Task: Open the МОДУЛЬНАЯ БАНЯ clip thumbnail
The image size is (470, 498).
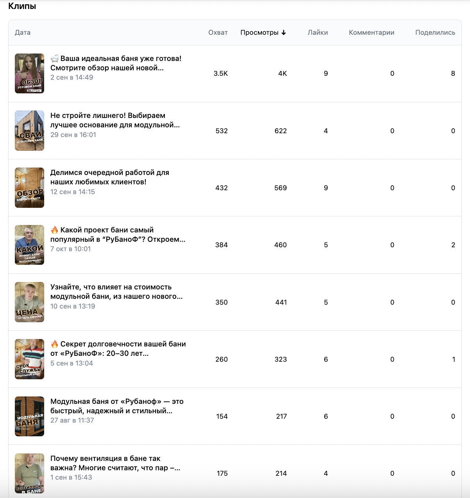Action: tap(30, 416)
